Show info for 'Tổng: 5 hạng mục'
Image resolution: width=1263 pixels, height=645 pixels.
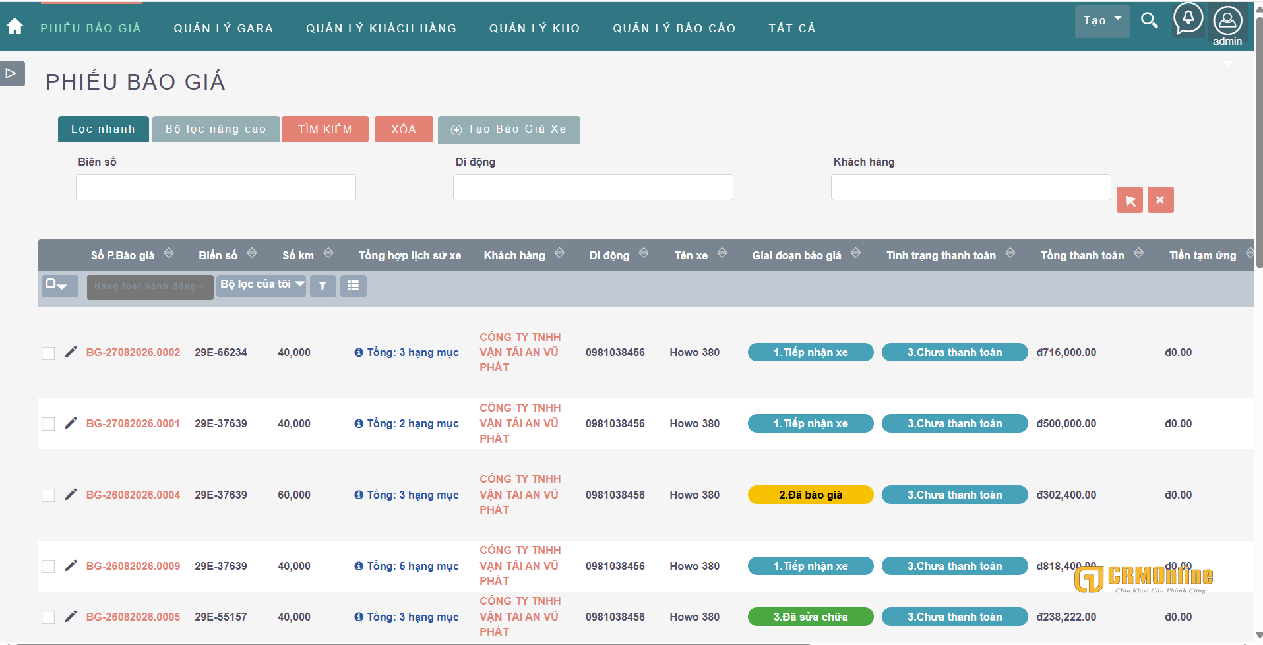359,566
